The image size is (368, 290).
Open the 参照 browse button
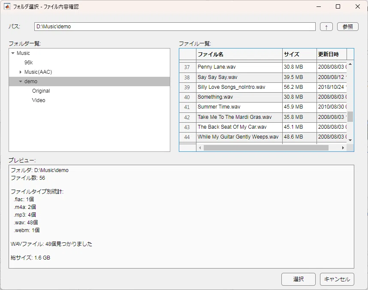click(347, 27)
